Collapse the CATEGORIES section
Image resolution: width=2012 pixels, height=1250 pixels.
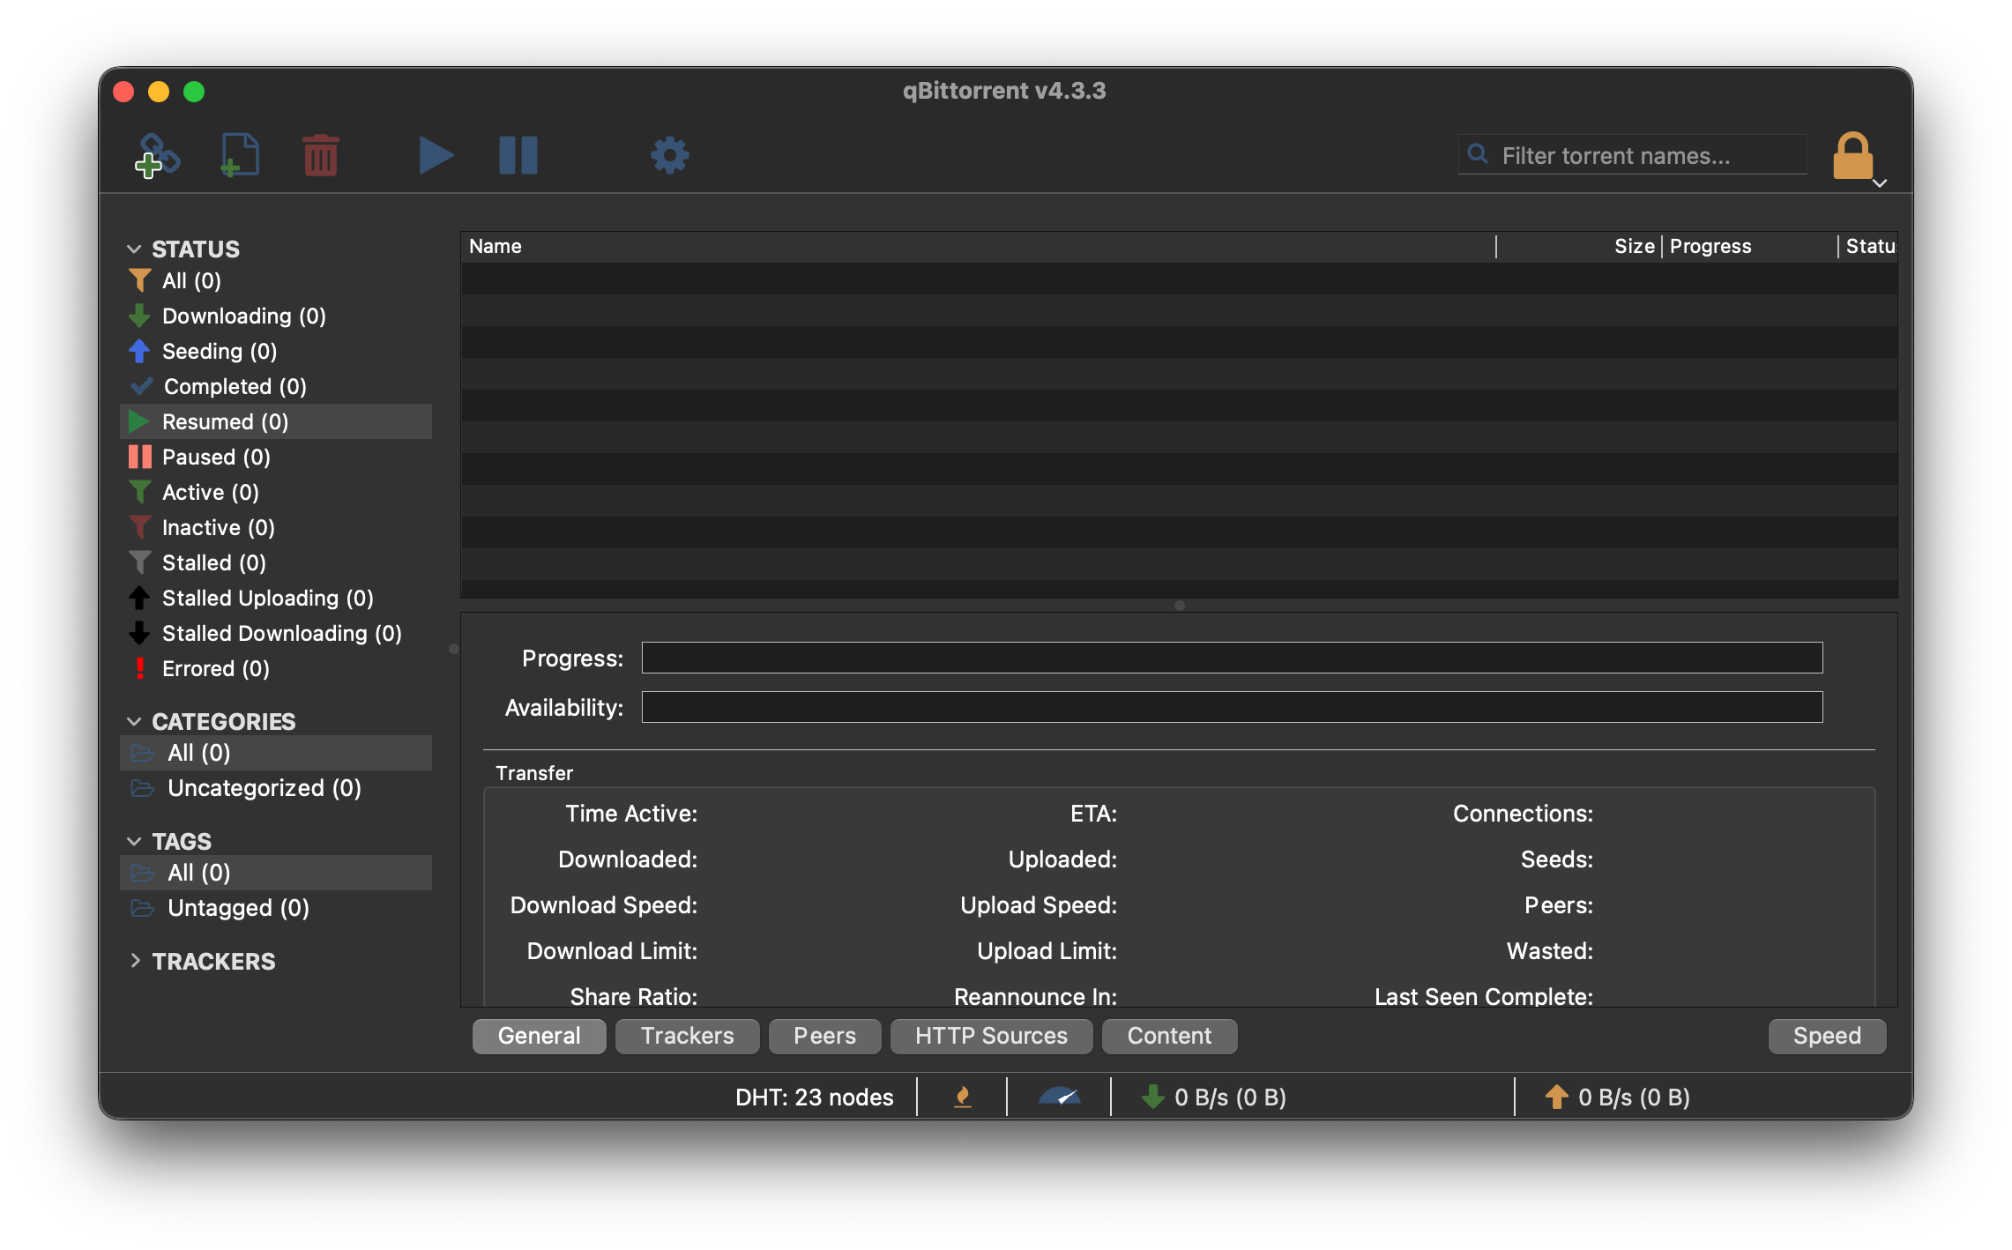click(134, 722)
